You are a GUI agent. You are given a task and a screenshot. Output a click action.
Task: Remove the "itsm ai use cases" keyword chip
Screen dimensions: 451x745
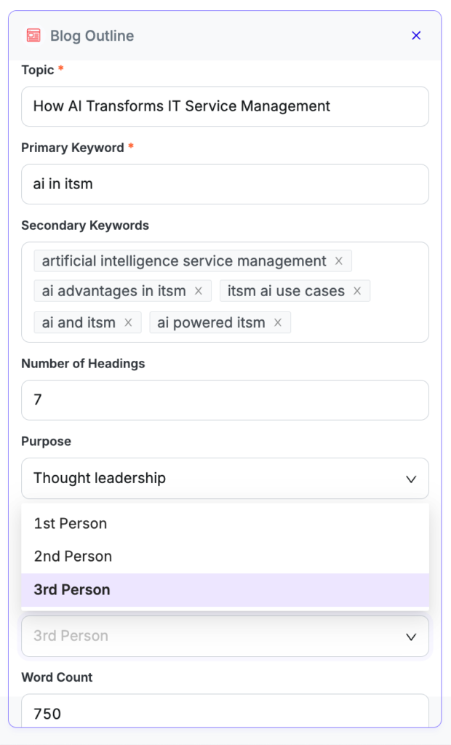[357, 290]
